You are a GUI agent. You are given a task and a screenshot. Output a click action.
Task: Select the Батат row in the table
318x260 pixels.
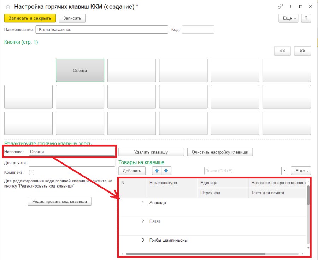point(213,226)
